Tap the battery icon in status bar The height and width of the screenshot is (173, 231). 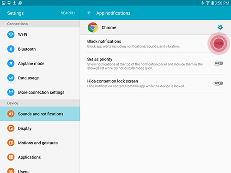213,3
